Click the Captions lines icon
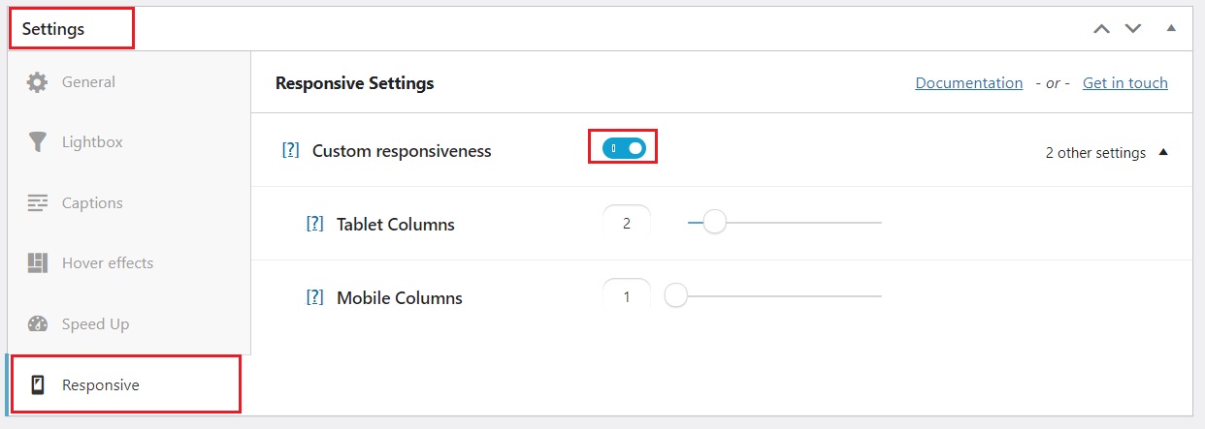The image size is (1205, 429). tap(37, 203)
